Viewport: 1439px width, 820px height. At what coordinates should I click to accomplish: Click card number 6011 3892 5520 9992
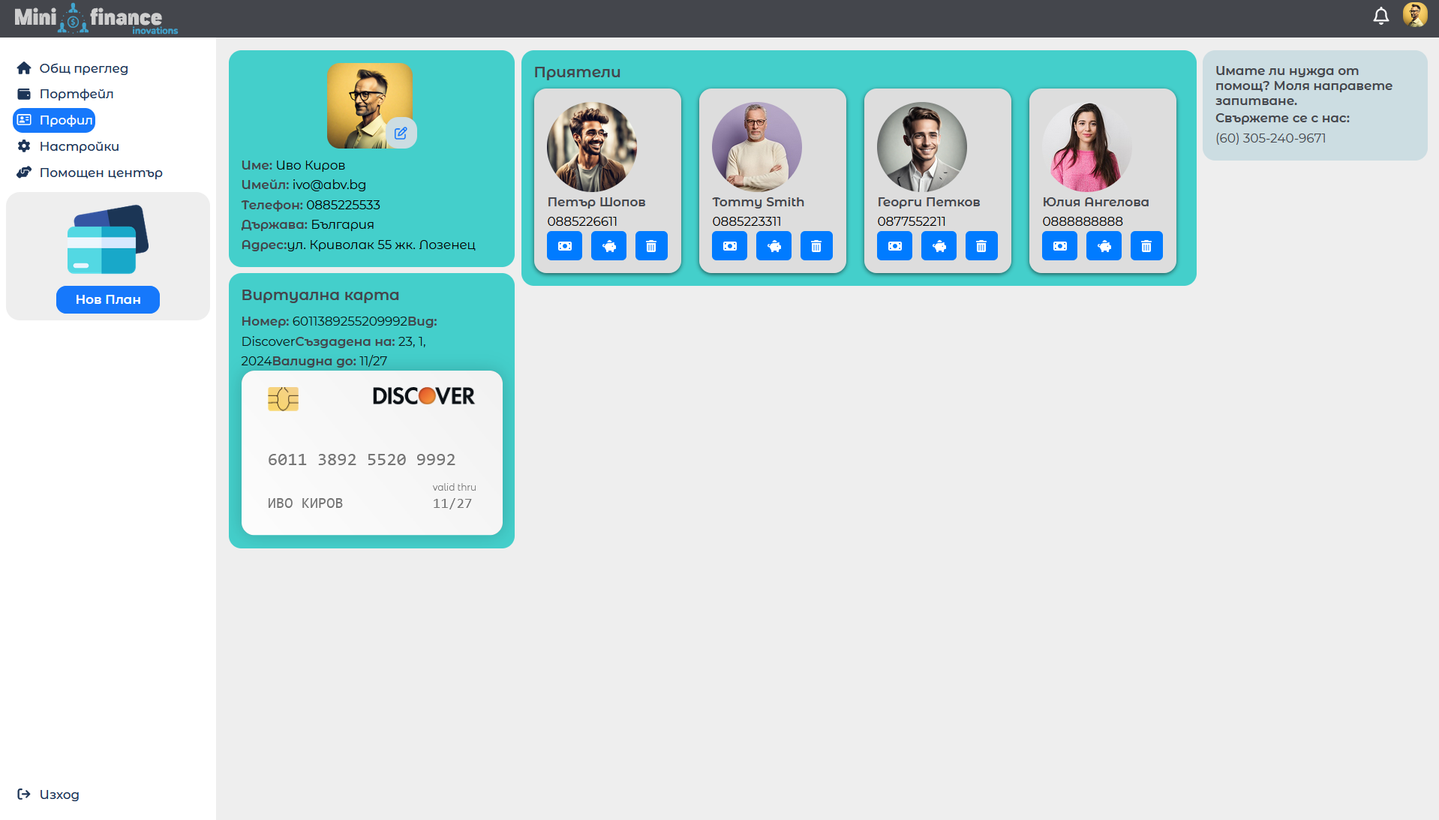click(362, 460)
